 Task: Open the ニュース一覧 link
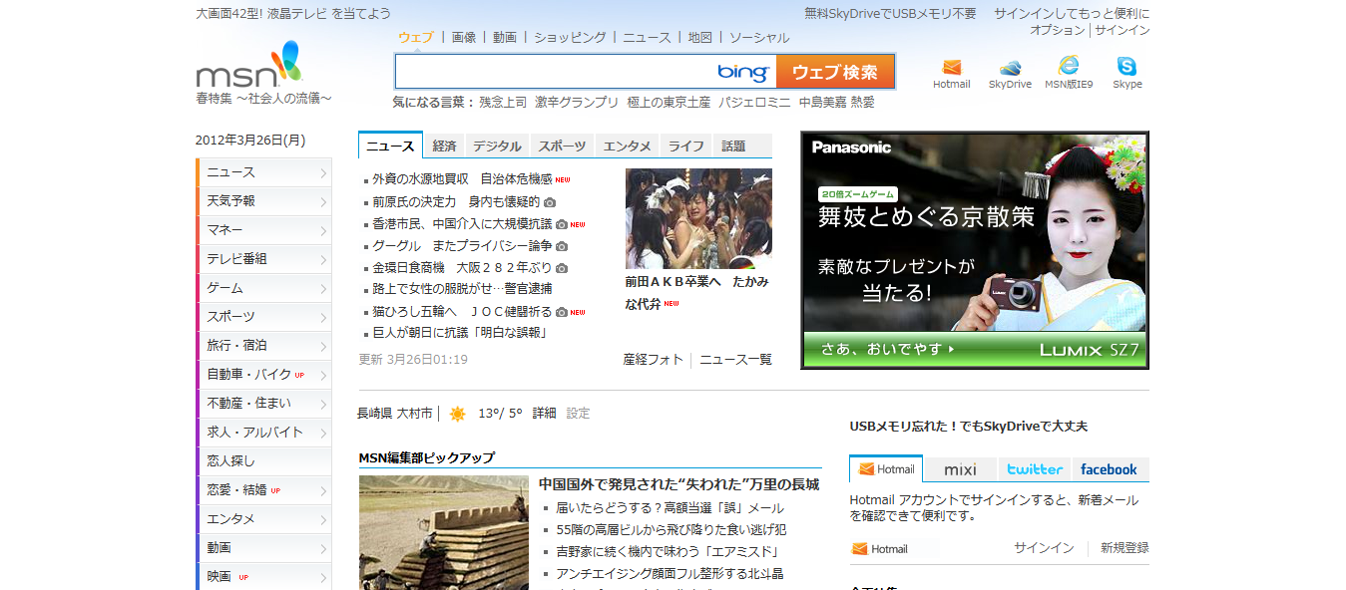coord(735,359)
